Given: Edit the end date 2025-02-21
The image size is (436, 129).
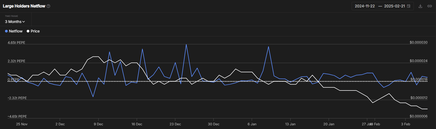Looking at the screenshot, I should click(394, 6).
